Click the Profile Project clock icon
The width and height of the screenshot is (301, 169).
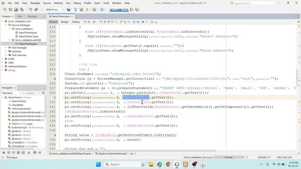tap(102, 9)
